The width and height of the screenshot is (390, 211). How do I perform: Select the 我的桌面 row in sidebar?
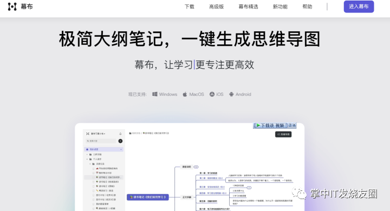(103, 149)
